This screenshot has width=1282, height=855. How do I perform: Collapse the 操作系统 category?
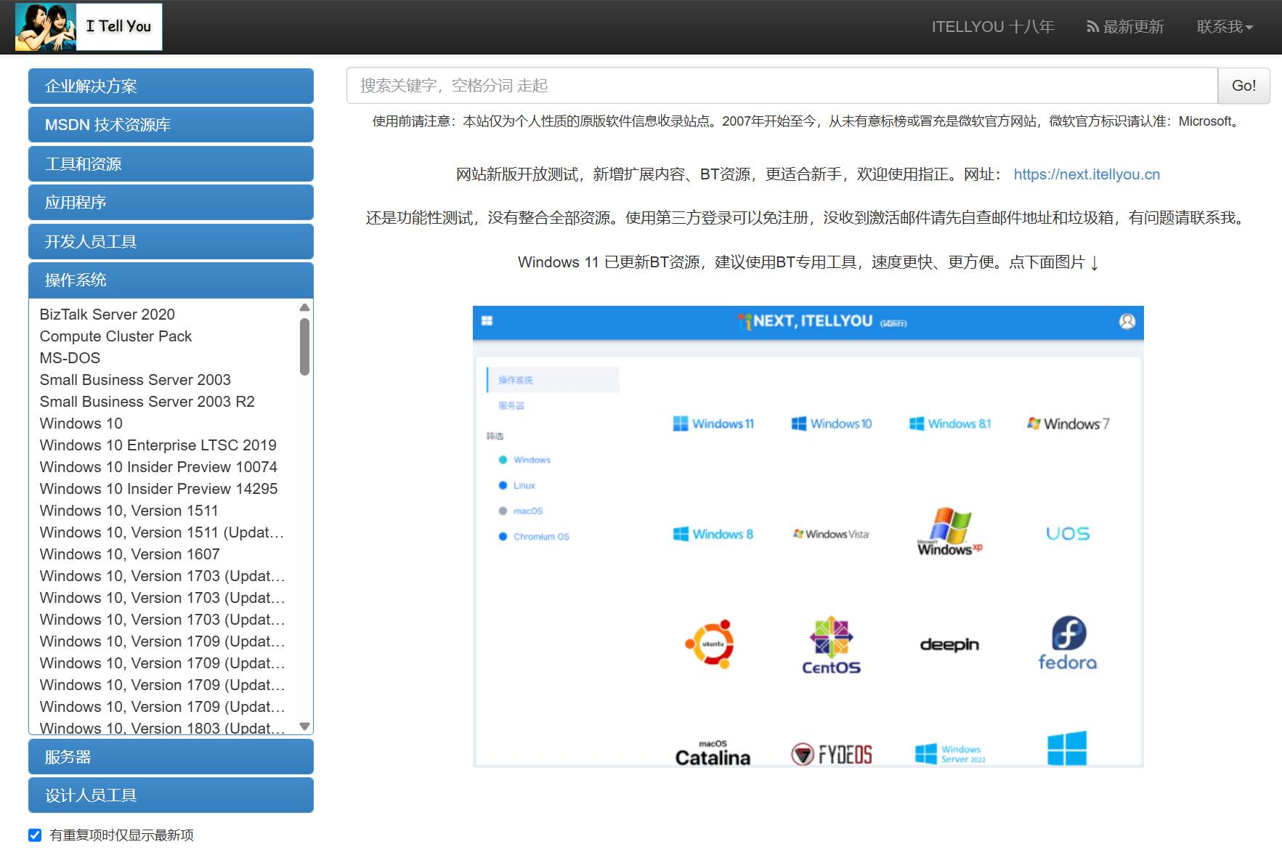point(171,280)
